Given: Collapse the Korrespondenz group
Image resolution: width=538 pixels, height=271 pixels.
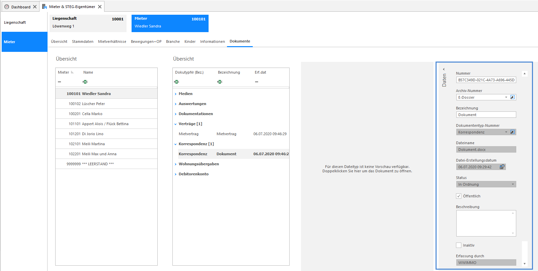Looking at the screenshot, I should (x=175, y=144).
